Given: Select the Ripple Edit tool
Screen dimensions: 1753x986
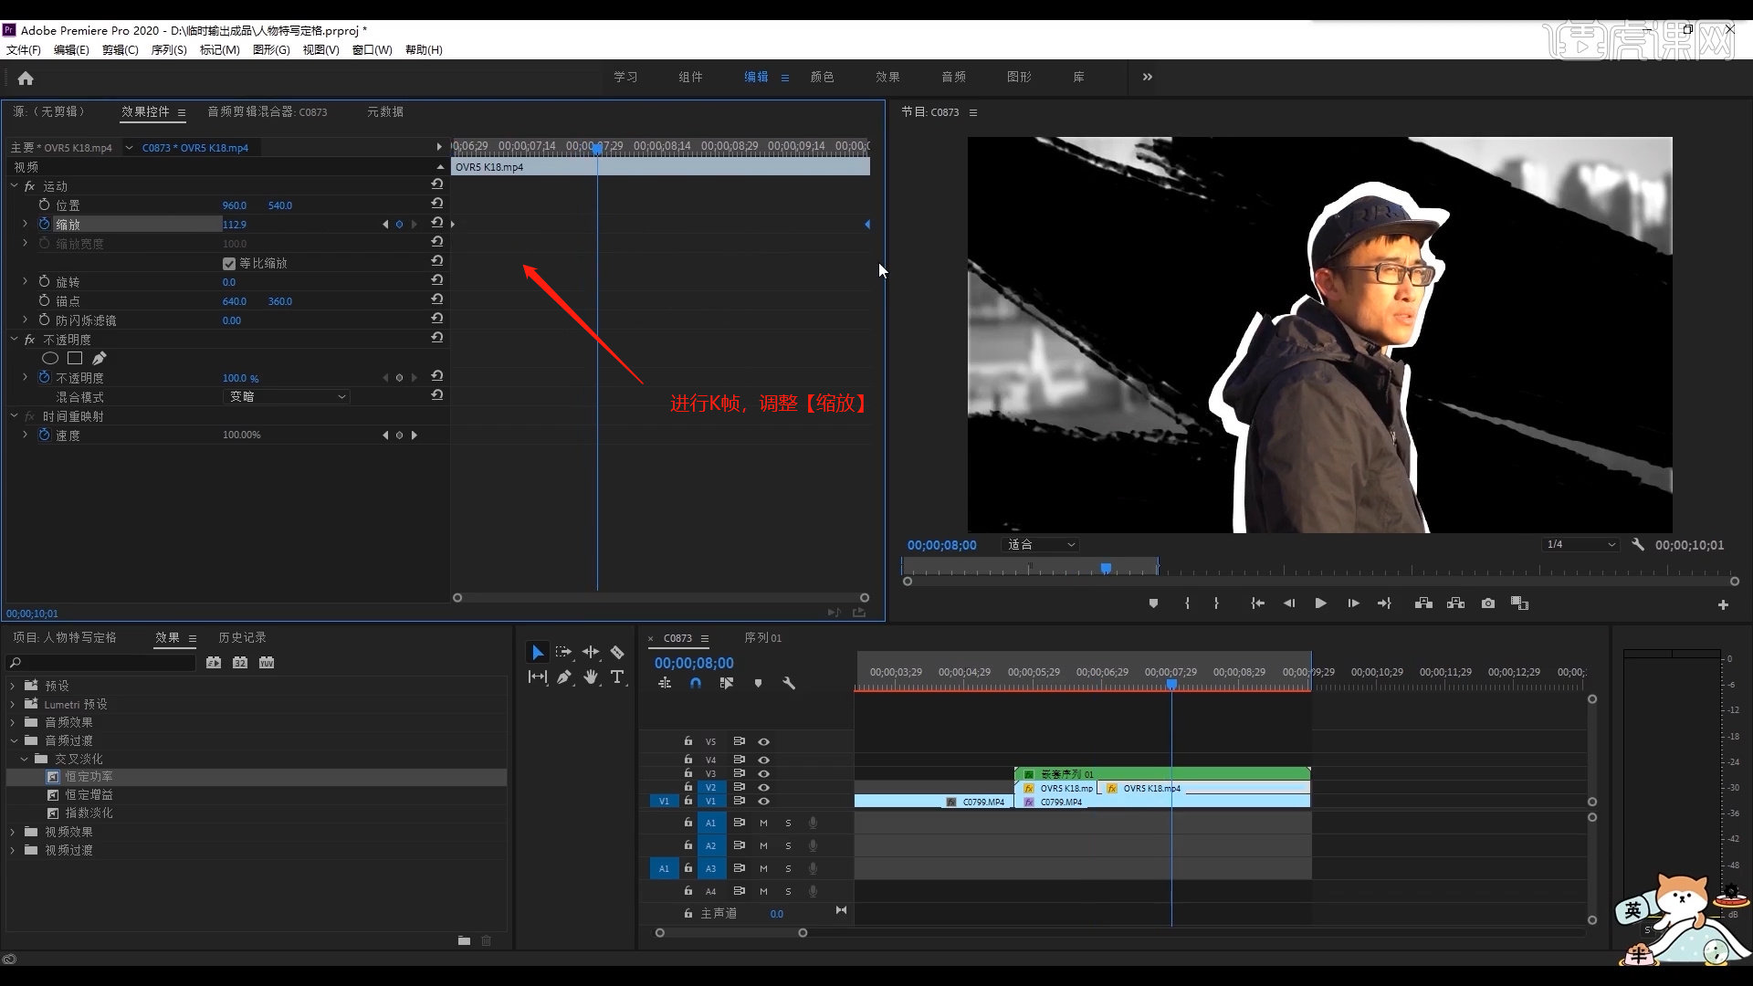Looking at the screenshot, I should coord(591,652).
